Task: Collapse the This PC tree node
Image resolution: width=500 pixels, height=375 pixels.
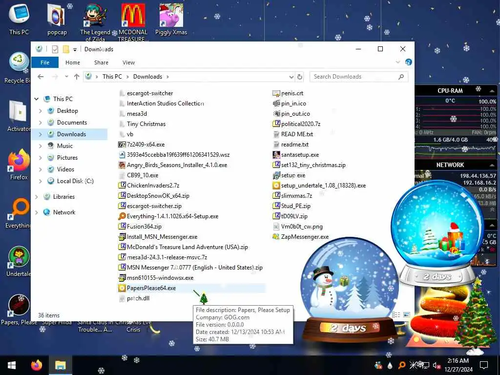Action: point(37,99)
